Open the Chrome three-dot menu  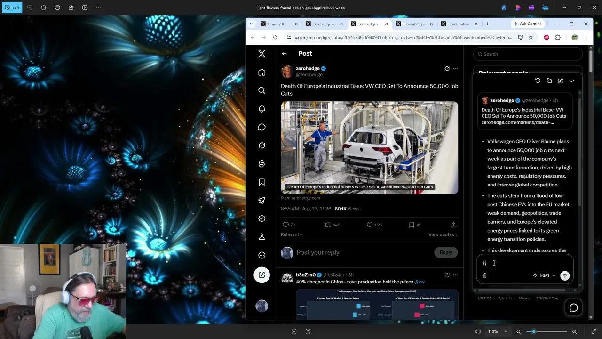click(586, 37)
